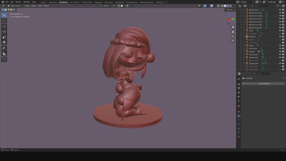Viewport: 286px width, 161px height.
Task: Switch to the UV Editing workspace tab
Action: click(75, 2)
